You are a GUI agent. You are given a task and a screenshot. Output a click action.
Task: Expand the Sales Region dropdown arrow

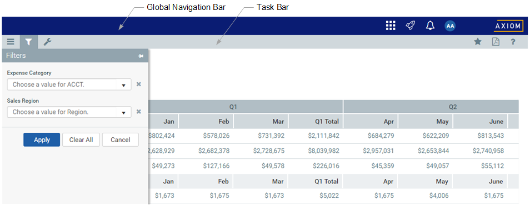tap(124, 112)
